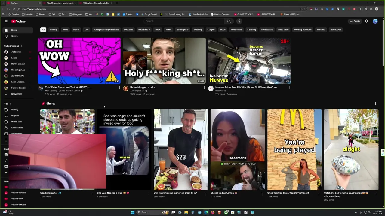Open the Jadoodoo subscription channel
This screenshot has width=385, height=216.
[x=18, y=52]
